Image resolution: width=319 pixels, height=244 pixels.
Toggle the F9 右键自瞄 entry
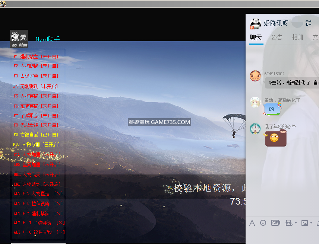pos(36,135)
